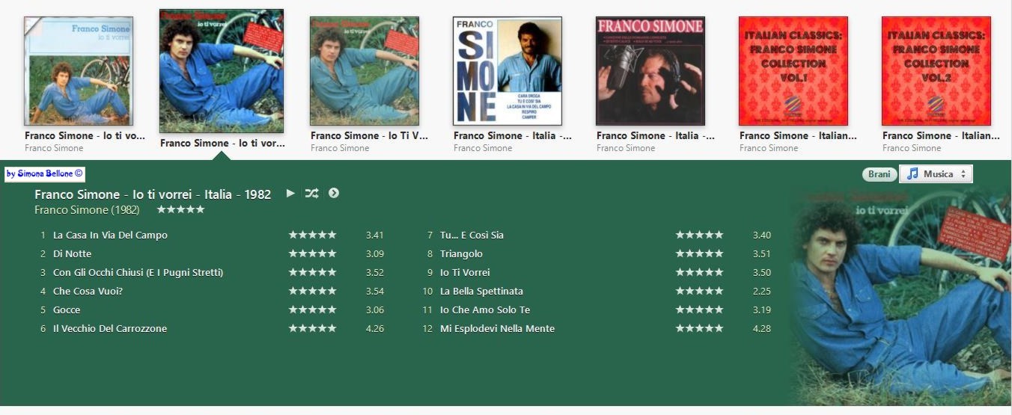The width and height of the screenshot is (1012, 415).
Task: Set star rating for Di Notte
Action: point(312,253)
